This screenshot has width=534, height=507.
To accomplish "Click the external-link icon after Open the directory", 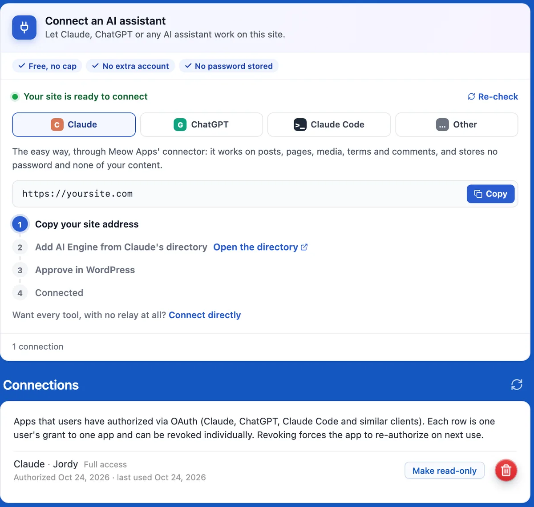I will coord(304,247).
